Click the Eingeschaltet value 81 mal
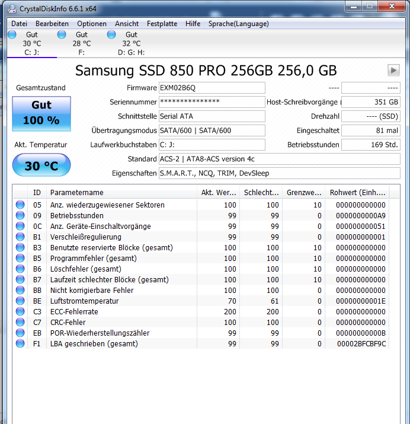 (371, 130)
